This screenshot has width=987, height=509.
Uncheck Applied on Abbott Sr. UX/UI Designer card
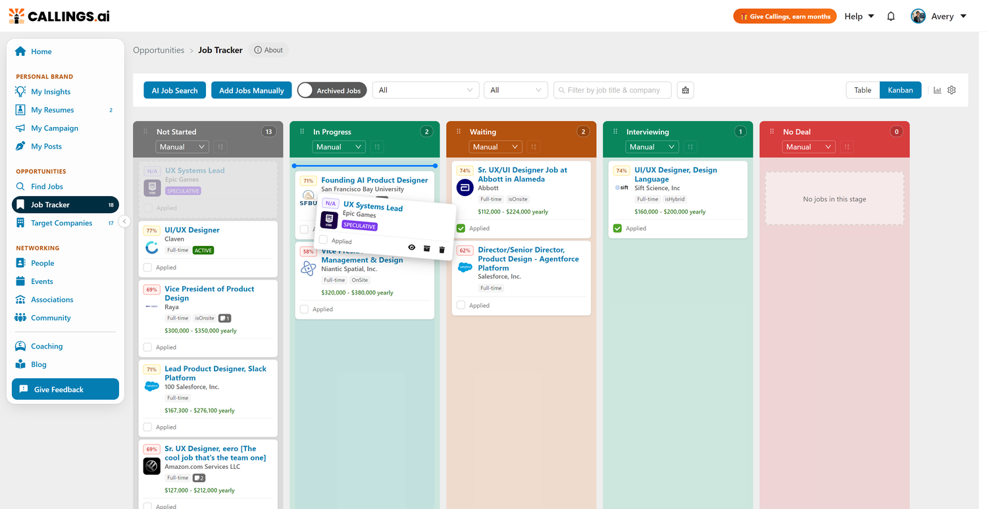pos(461,228)
